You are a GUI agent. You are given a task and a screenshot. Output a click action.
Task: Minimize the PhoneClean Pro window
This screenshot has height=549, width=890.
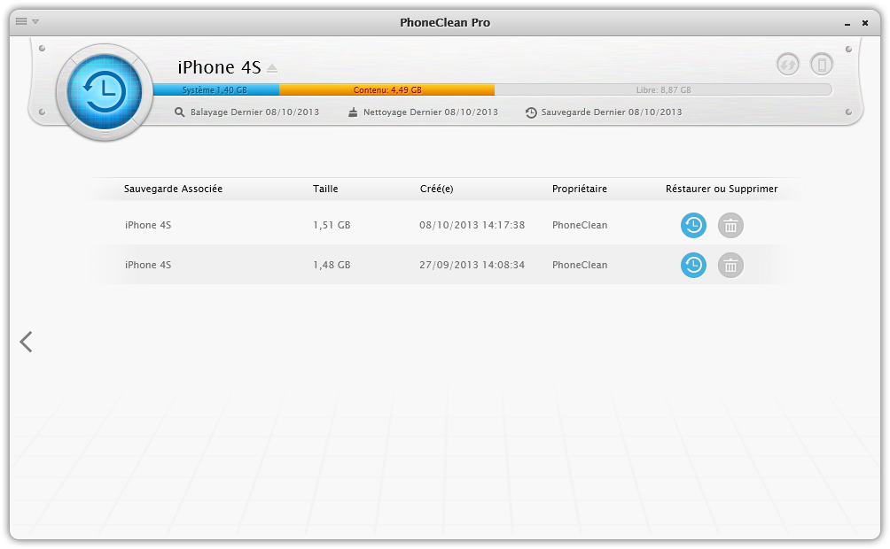pyautogui.click(x=847, y=23)
